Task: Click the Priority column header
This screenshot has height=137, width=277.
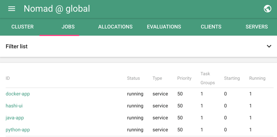Action: [184, 78]
